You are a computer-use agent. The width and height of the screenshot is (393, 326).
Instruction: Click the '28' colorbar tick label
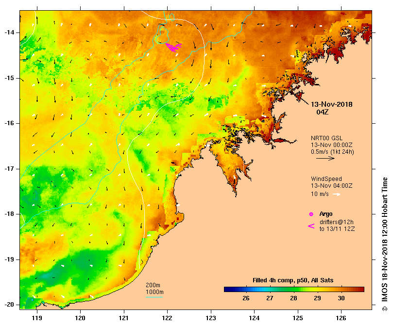[293, 298]
